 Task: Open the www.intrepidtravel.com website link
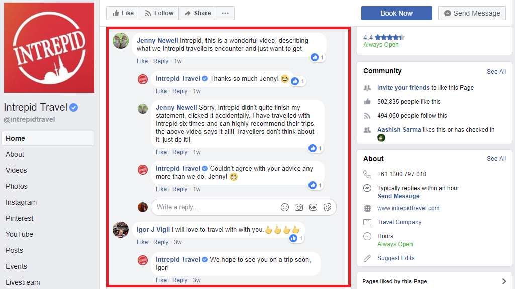pyautogui.click(x=408, y=208)
